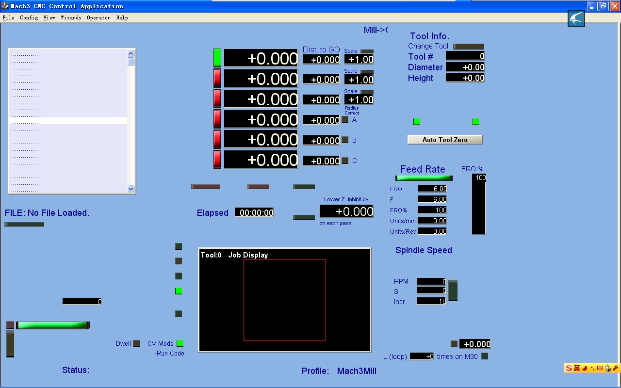
Task: Open the Config menu
Action: pyautogui.click(x=29, y=17)
